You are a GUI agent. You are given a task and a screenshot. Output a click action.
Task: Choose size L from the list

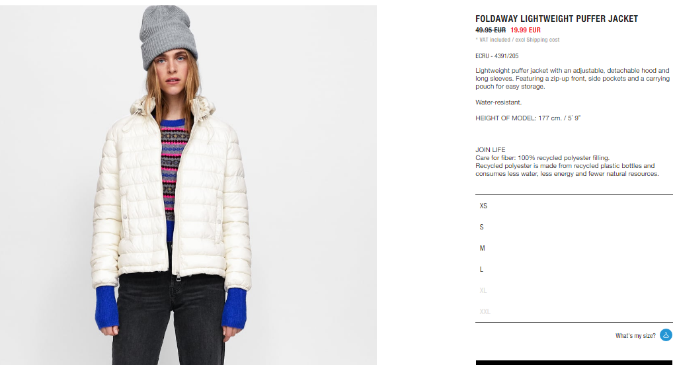pos(574,269)
